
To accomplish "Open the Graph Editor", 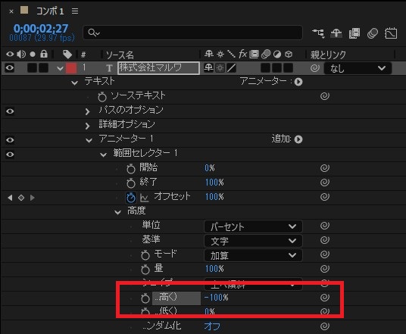I will point(390,33).
